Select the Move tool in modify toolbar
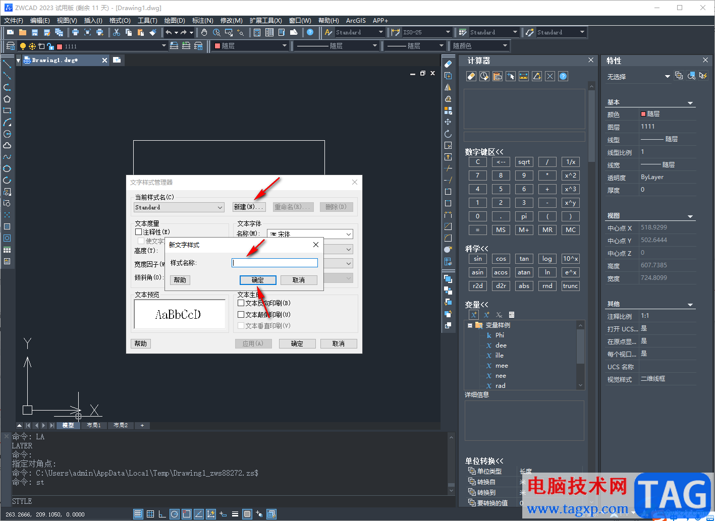 (448, 122)
